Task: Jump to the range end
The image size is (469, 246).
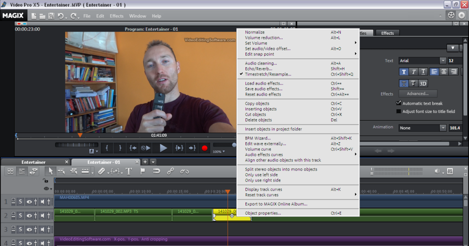Action: [x=192, y=148]
